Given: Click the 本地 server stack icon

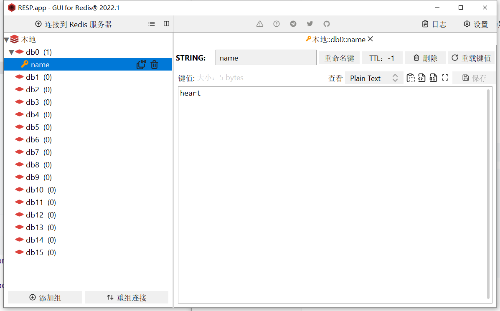Looking at the screenshot, I should pyautogui.click(x=14, y=39).
